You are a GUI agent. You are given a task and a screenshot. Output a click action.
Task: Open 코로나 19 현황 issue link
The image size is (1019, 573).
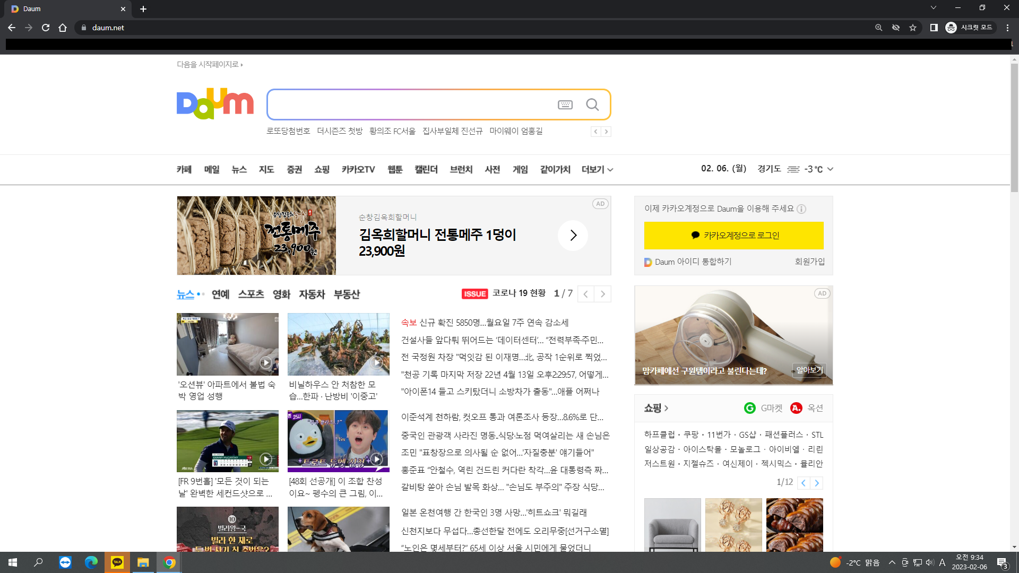tap(519, 293)
